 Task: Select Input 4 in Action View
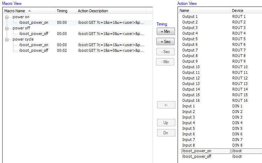pos(189,123)
